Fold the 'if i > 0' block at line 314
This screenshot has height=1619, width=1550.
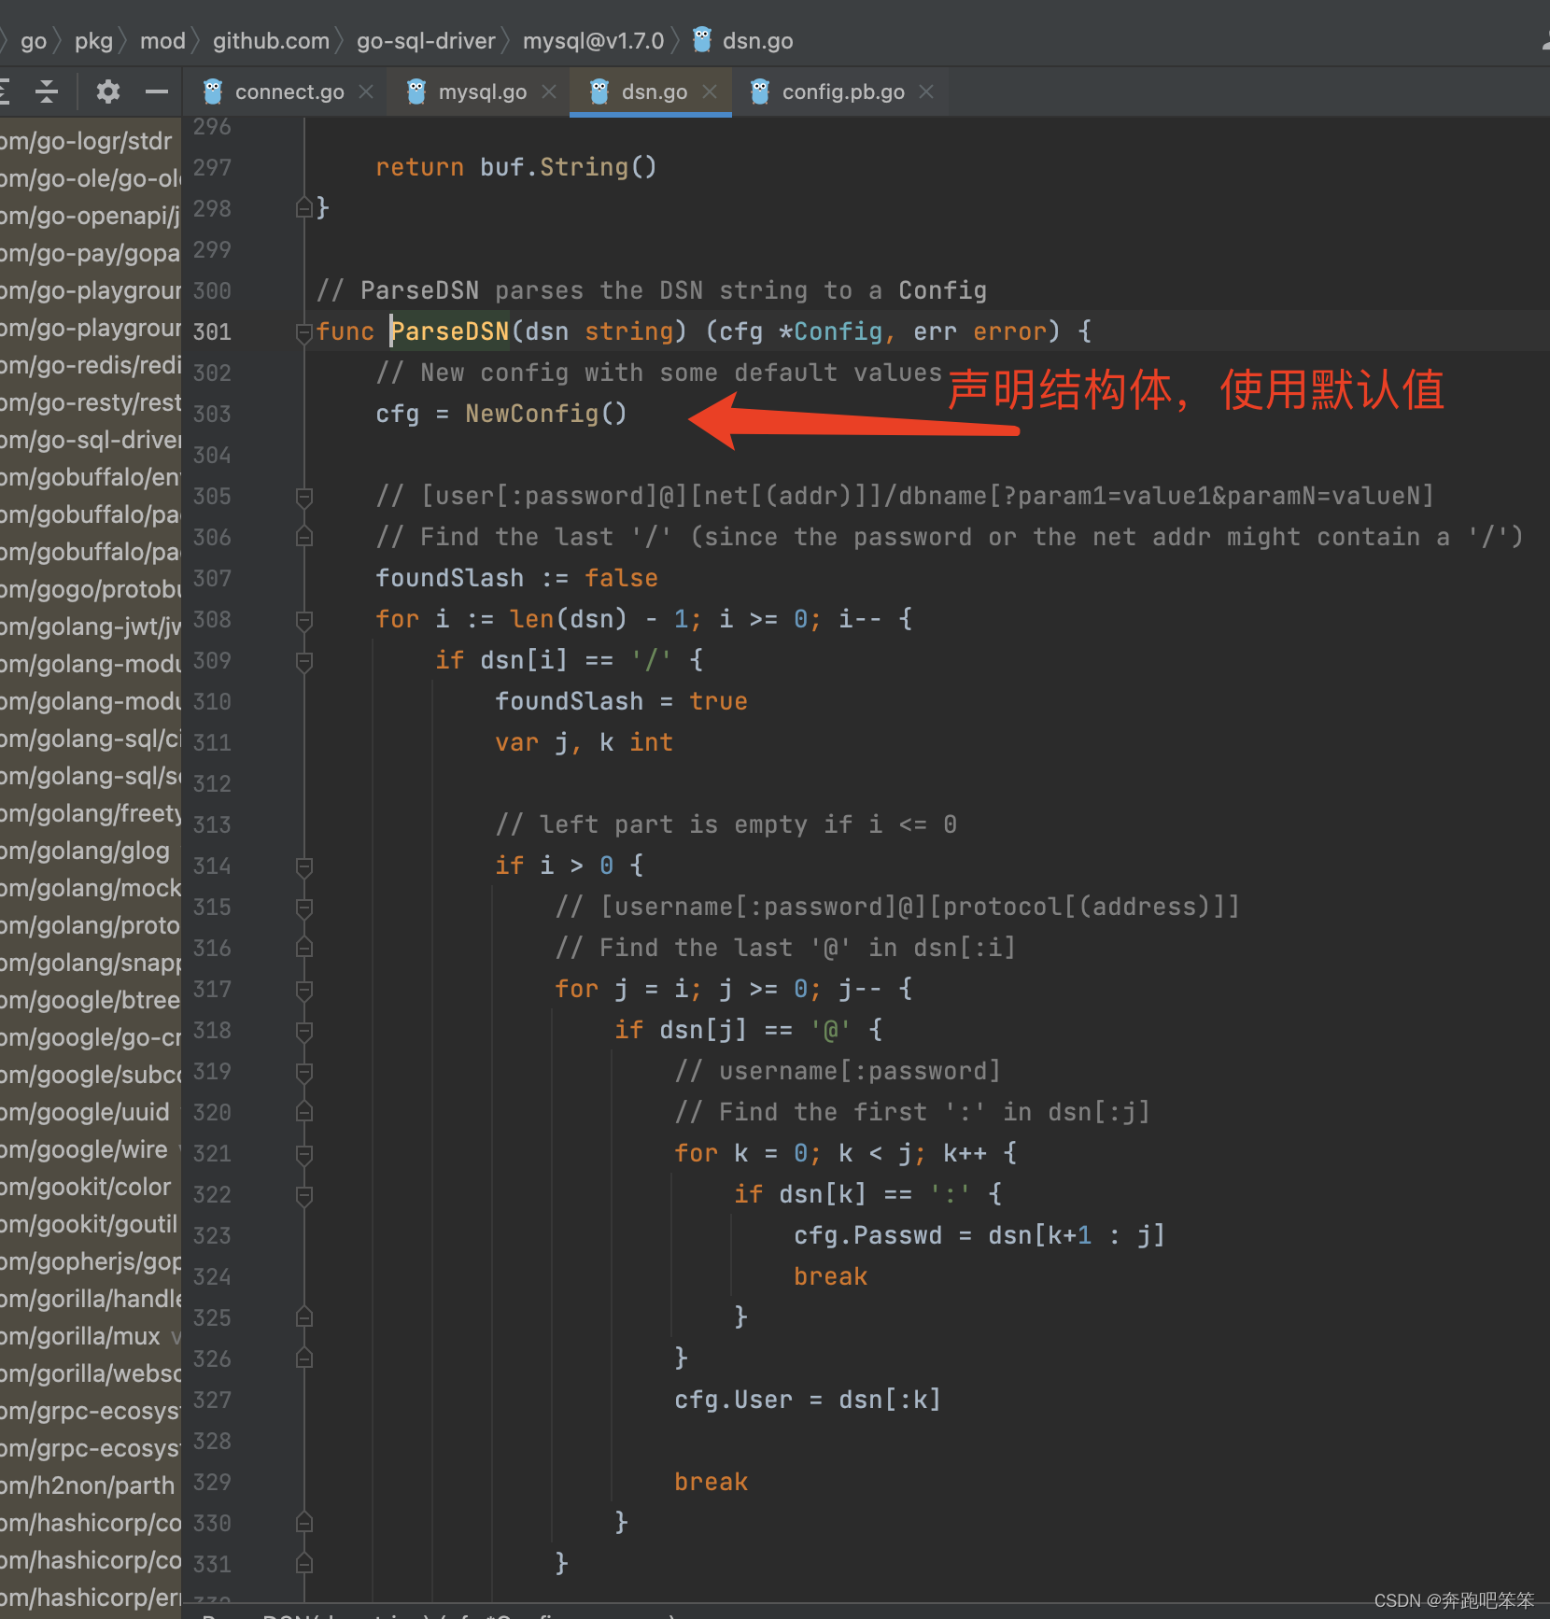[304, 866]
